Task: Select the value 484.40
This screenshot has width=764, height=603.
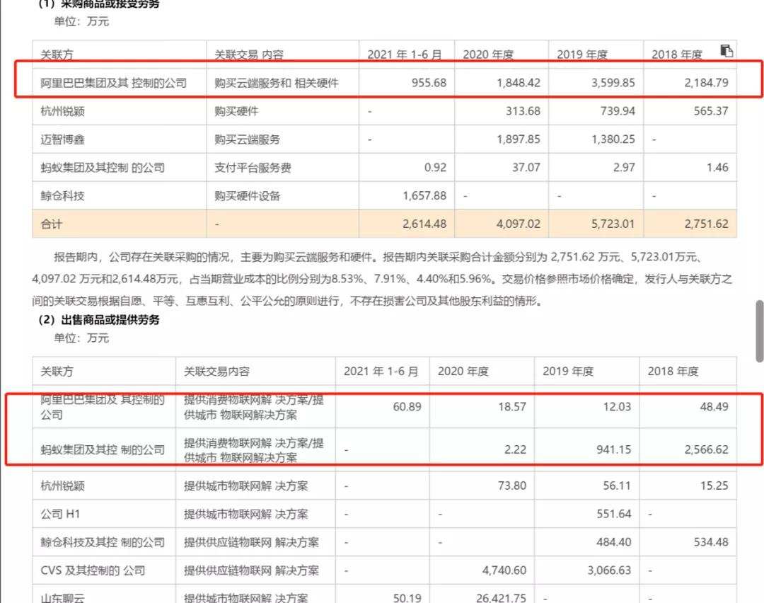Action: point(613,542)
